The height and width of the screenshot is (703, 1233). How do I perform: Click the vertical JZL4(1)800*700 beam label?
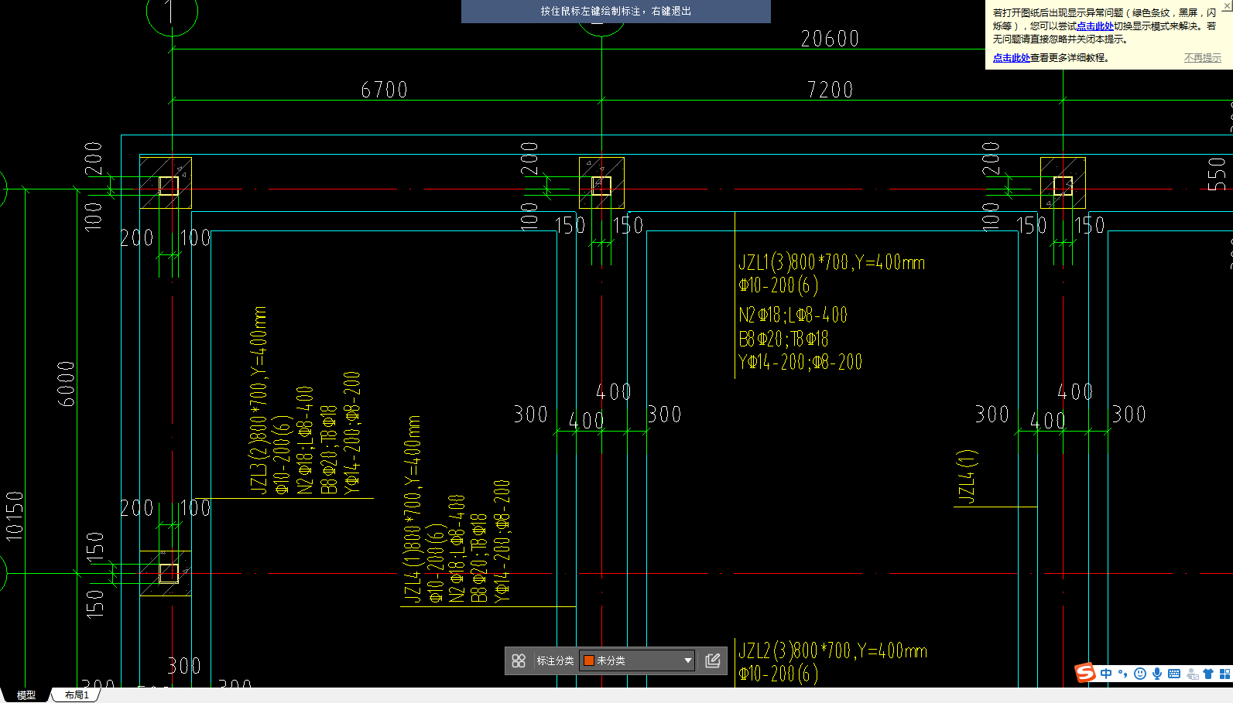[x=413, y=509]
